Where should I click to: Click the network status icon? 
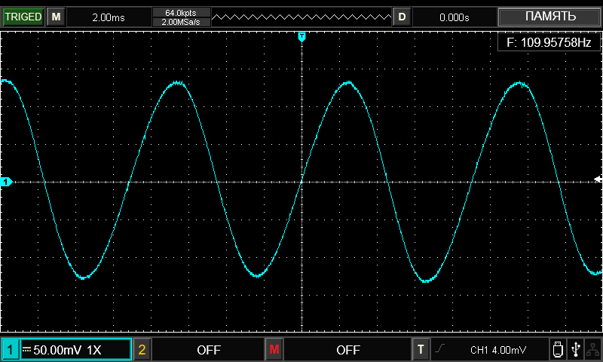tap(593, 349)
